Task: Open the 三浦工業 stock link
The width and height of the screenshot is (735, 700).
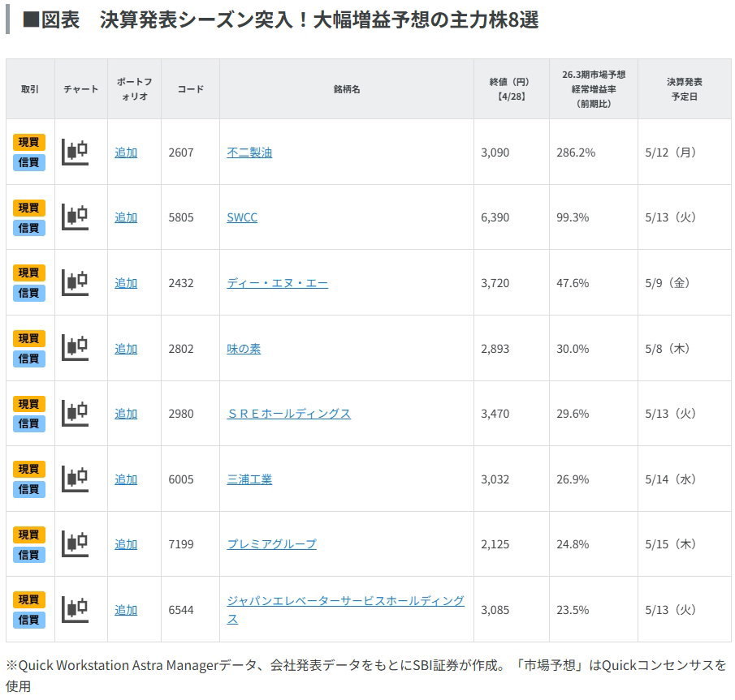Action: [249, 479]
